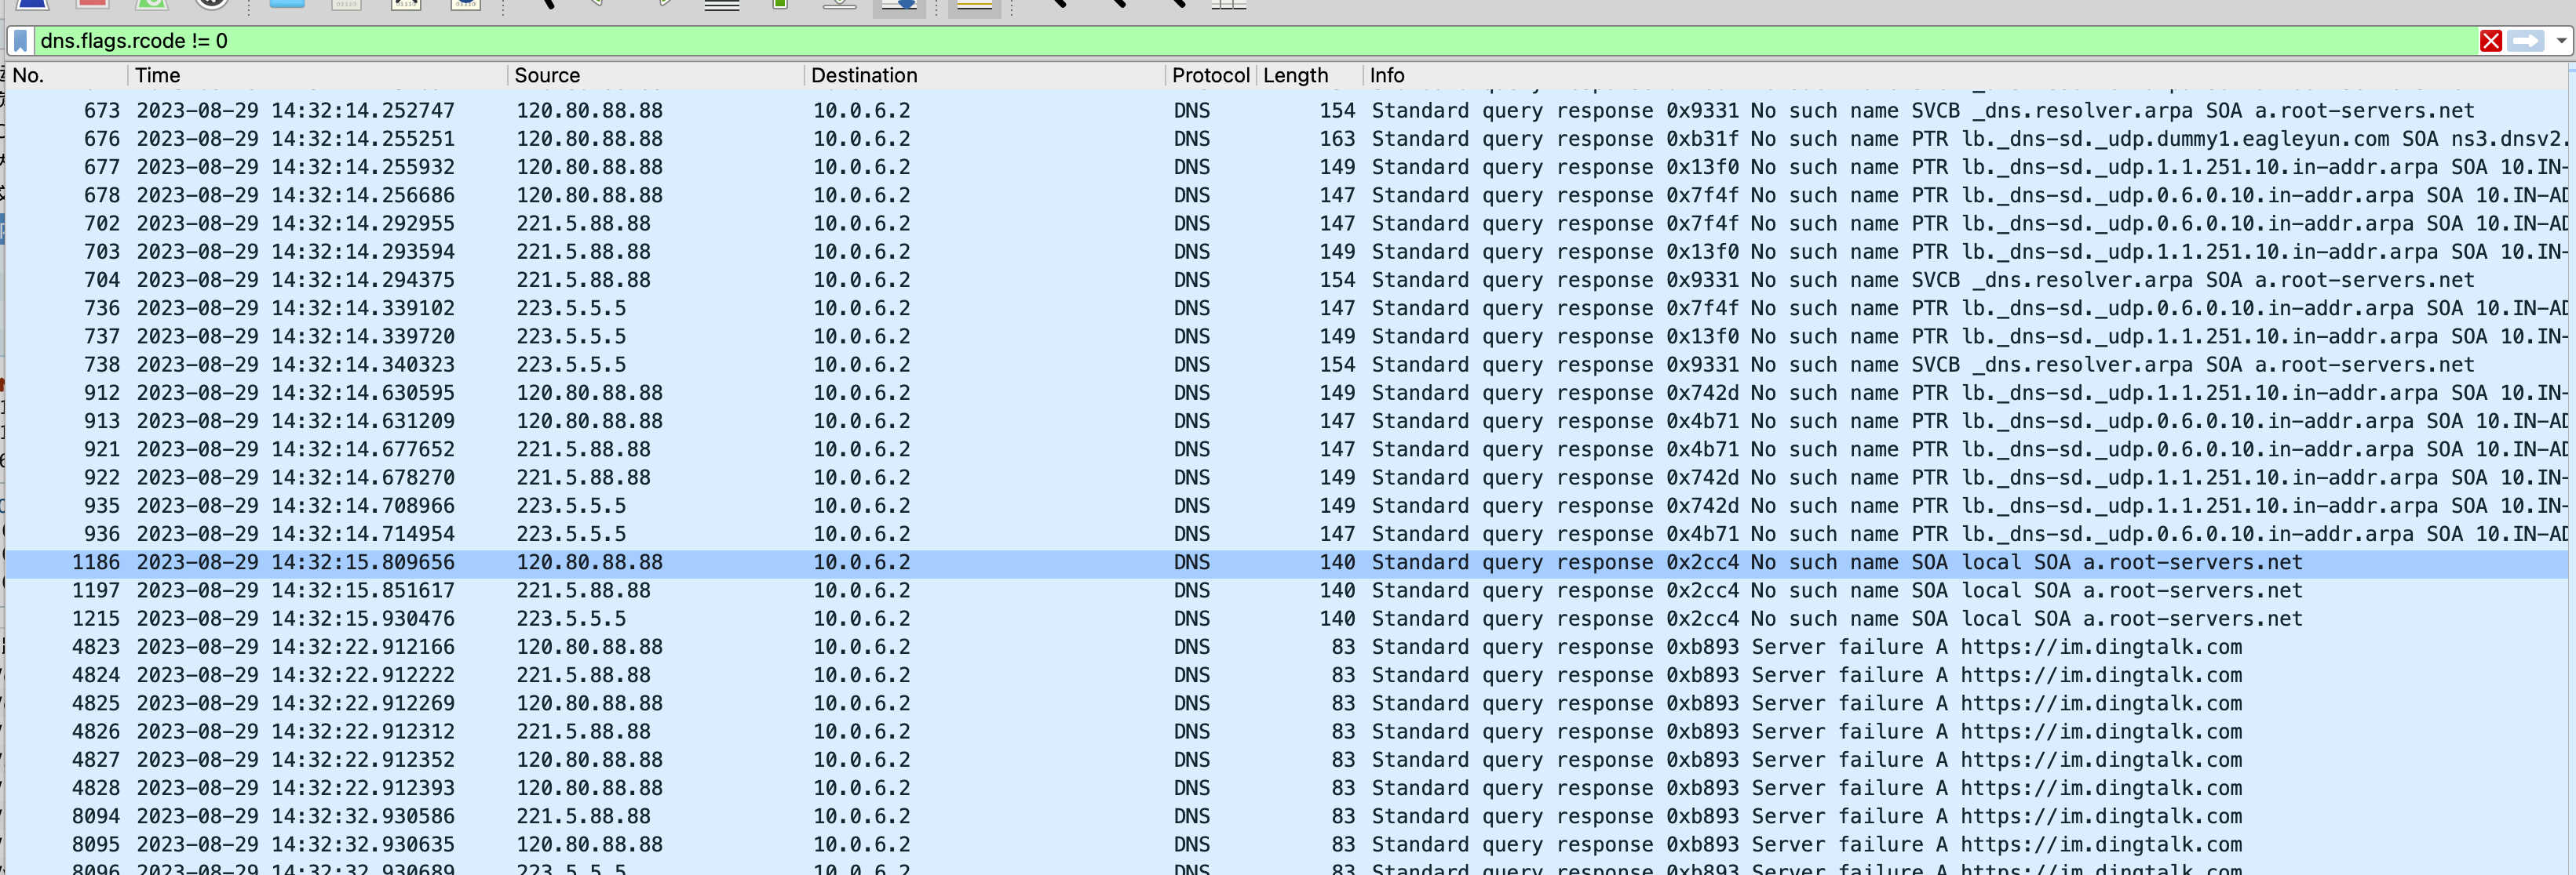Screen dimensions: 2576x875
Task: Sort by Protocol column header
Action: pyautogui.click(x=1210, y=75)
